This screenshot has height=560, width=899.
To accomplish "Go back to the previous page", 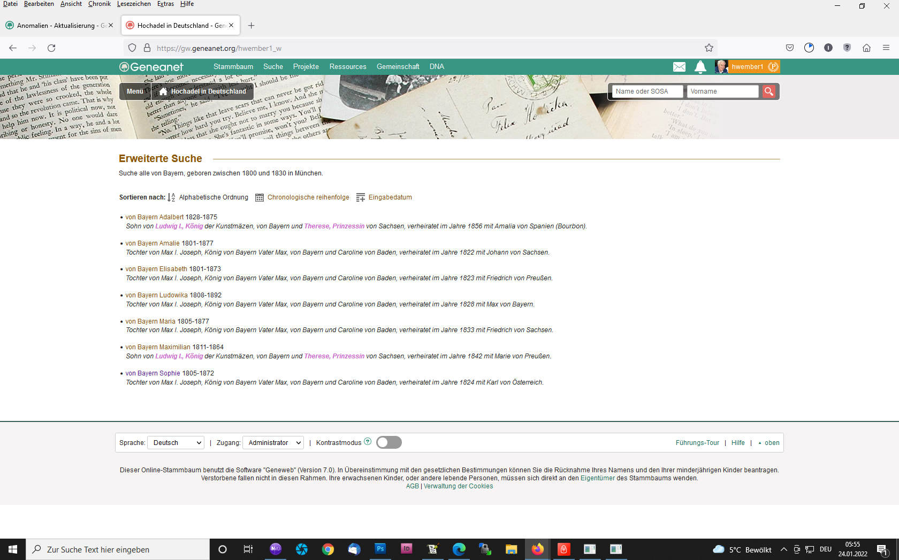I will click(x=13, y=48).
